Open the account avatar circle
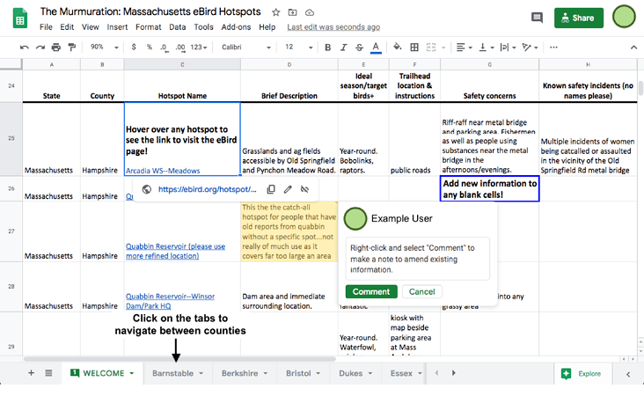 tap(624, 17)
